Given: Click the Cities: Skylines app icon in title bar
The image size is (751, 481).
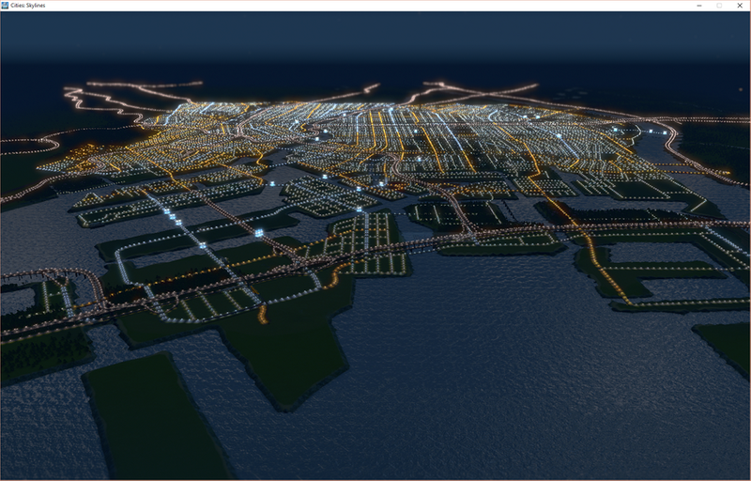Looking at the screenshot, I should (7, 6).
